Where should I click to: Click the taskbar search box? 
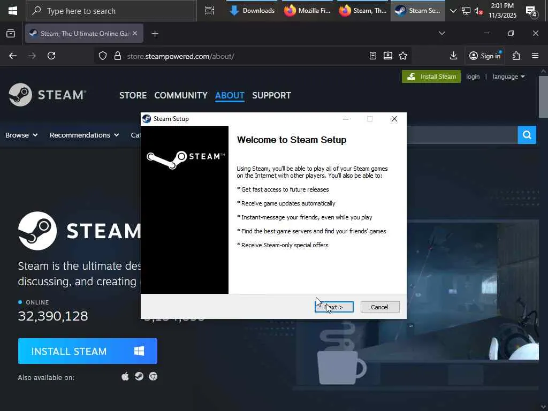coord(111,11)
